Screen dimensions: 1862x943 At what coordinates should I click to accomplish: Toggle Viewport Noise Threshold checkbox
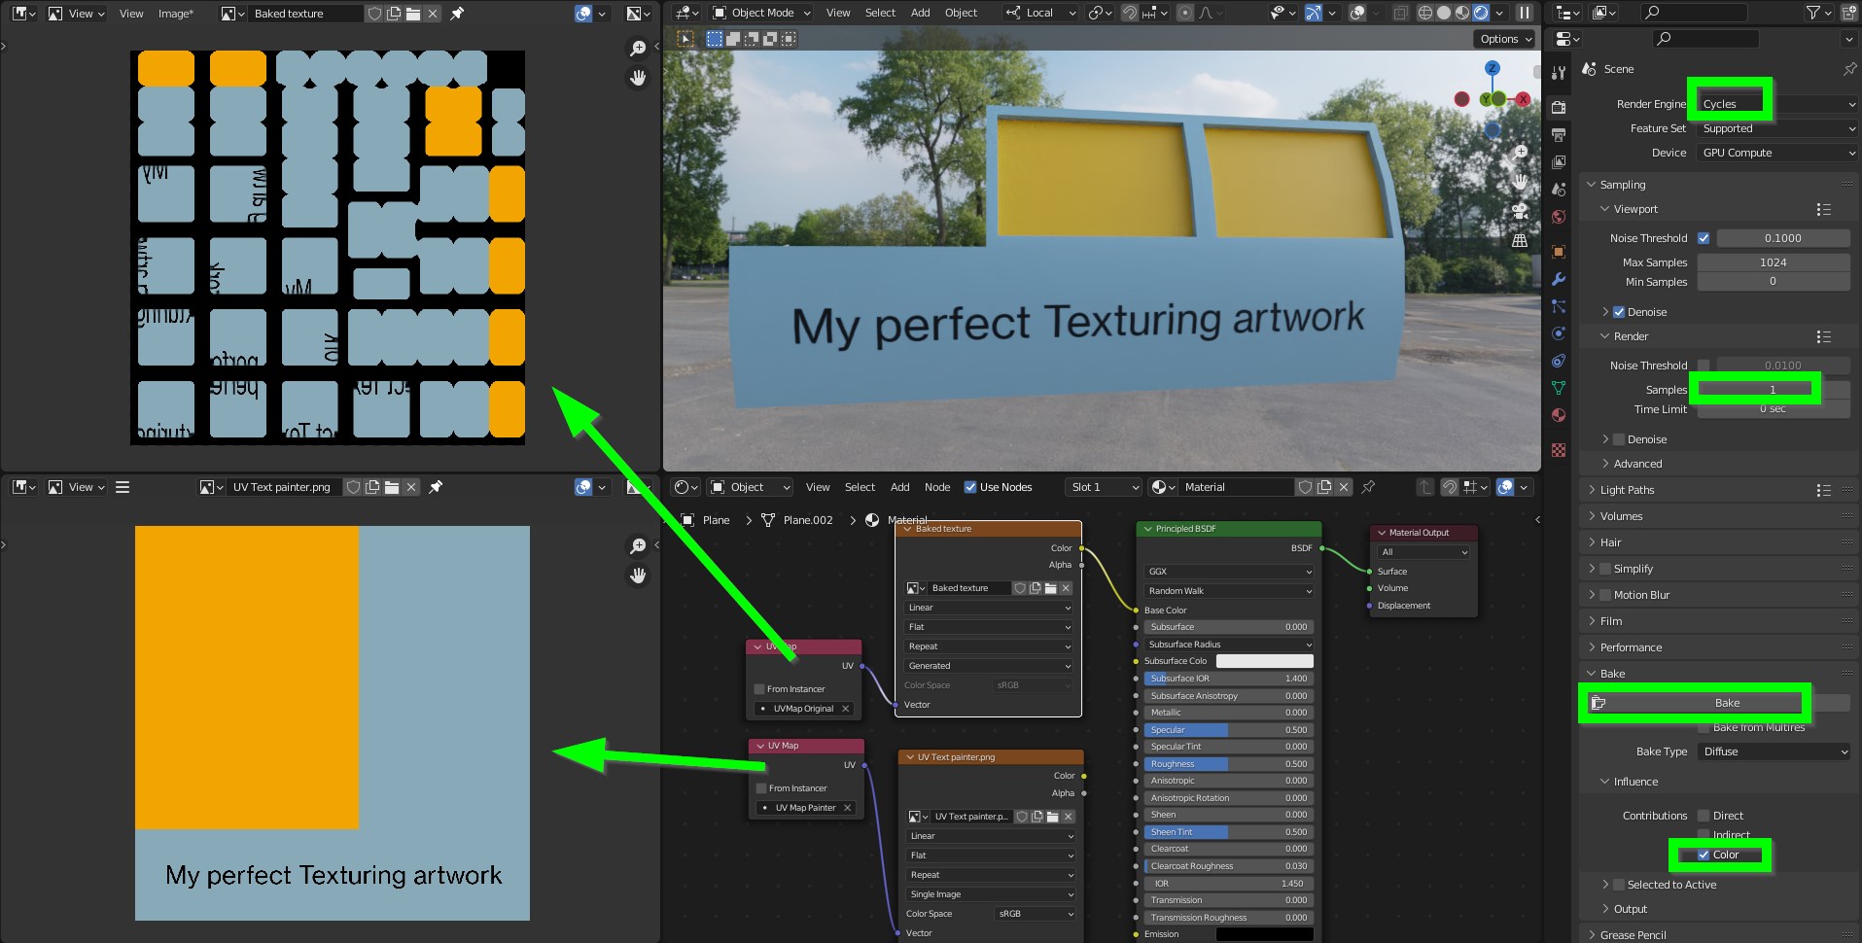[1704, 238]
